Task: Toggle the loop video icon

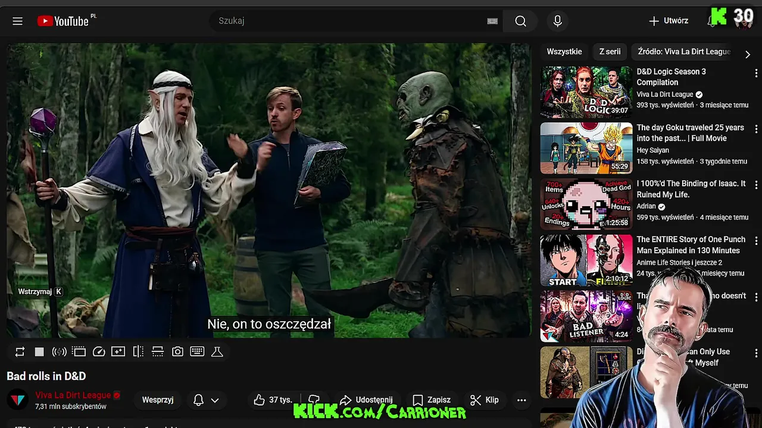Action: pyautogui.click(x=20, y=352)
